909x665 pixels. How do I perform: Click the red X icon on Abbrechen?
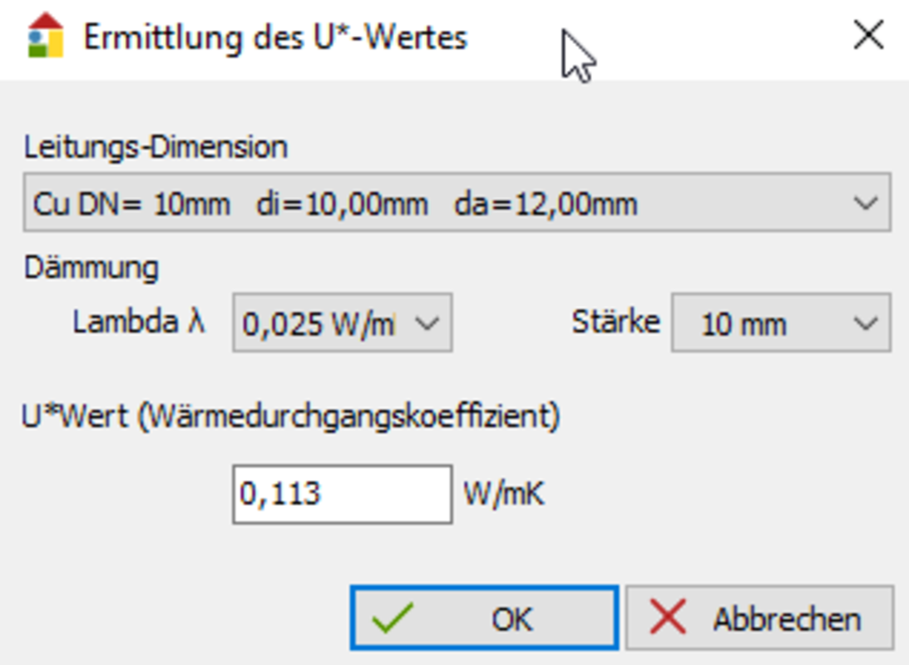(x=667, y=618)
